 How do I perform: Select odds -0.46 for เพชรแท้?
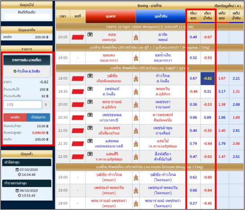(193, 91)
